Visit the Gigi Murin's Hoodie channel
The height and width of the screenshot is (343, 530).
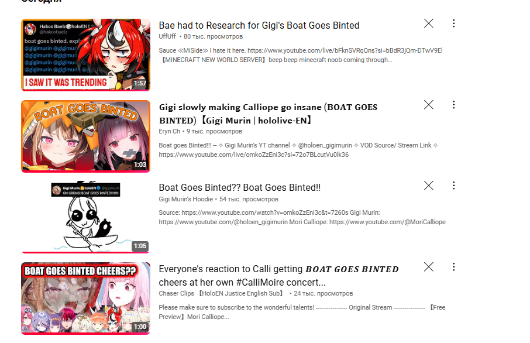click(x=186, y=199)
